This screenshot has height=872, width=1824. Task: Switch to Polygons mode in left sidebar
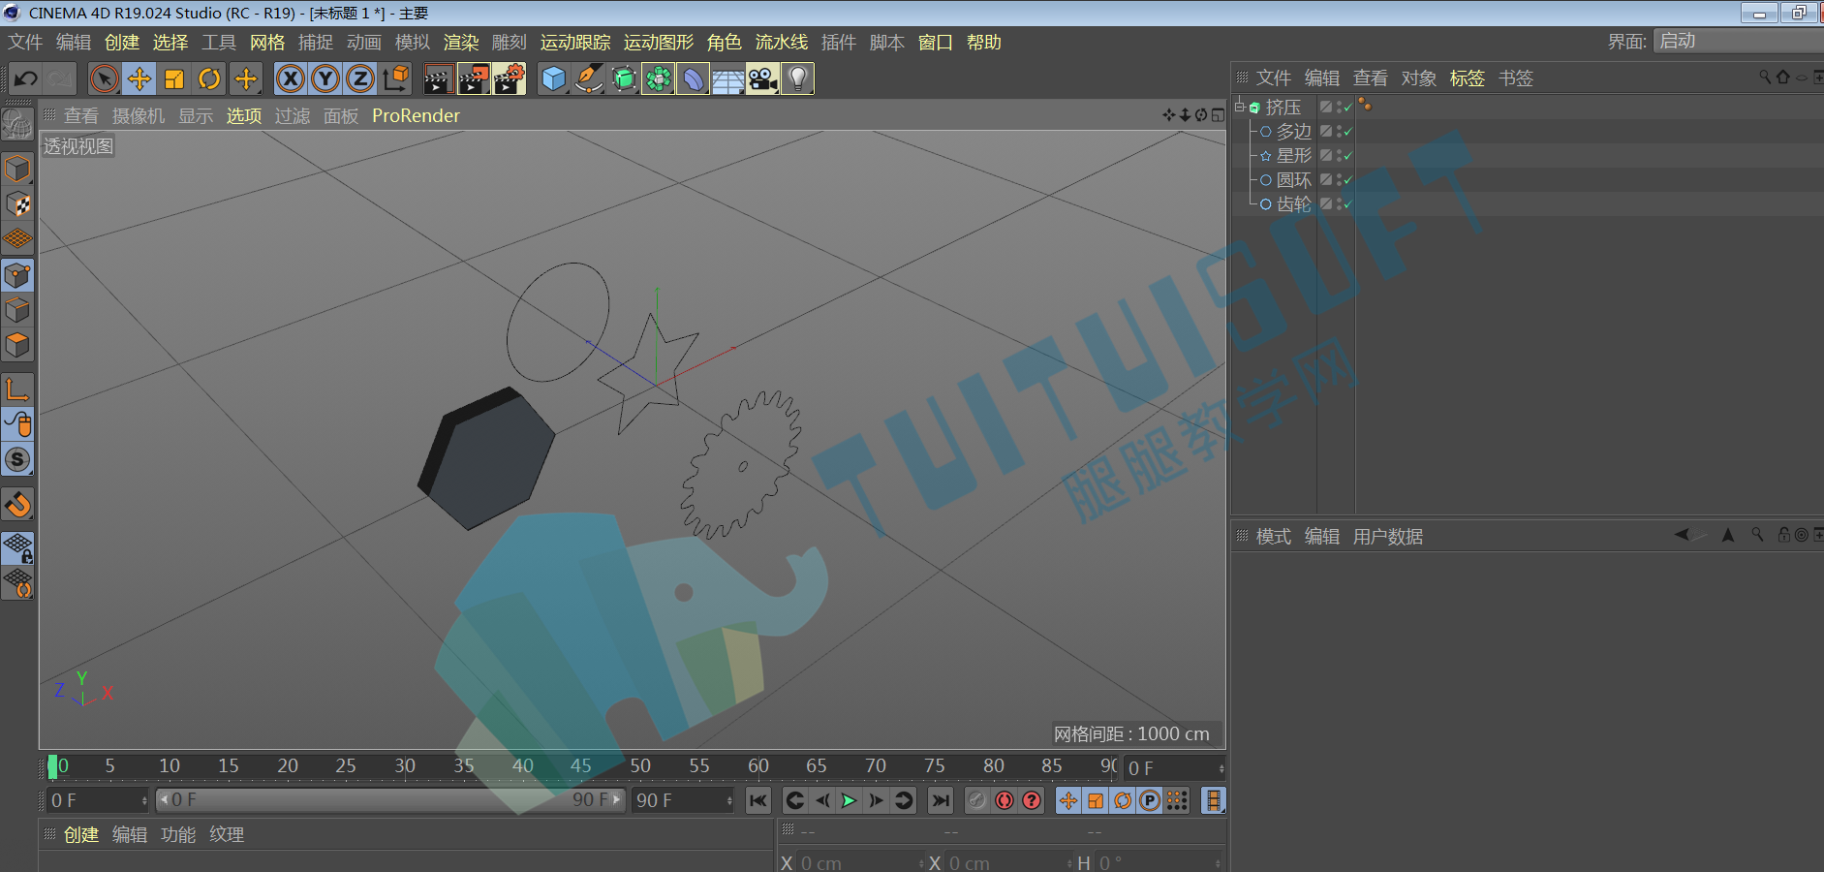(17, 346)
